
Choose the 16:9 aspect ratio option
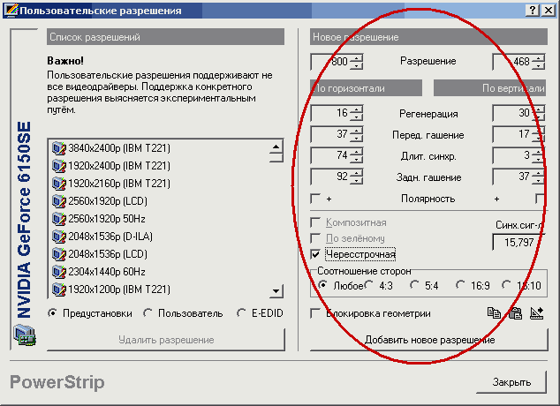click(460, 285)
